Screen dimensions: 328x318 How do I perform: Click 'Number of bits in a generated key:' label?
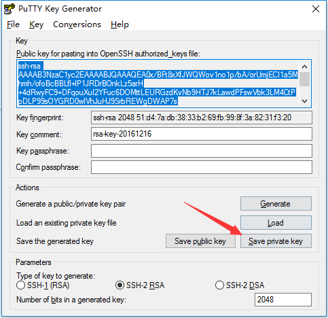pos(71,300)
